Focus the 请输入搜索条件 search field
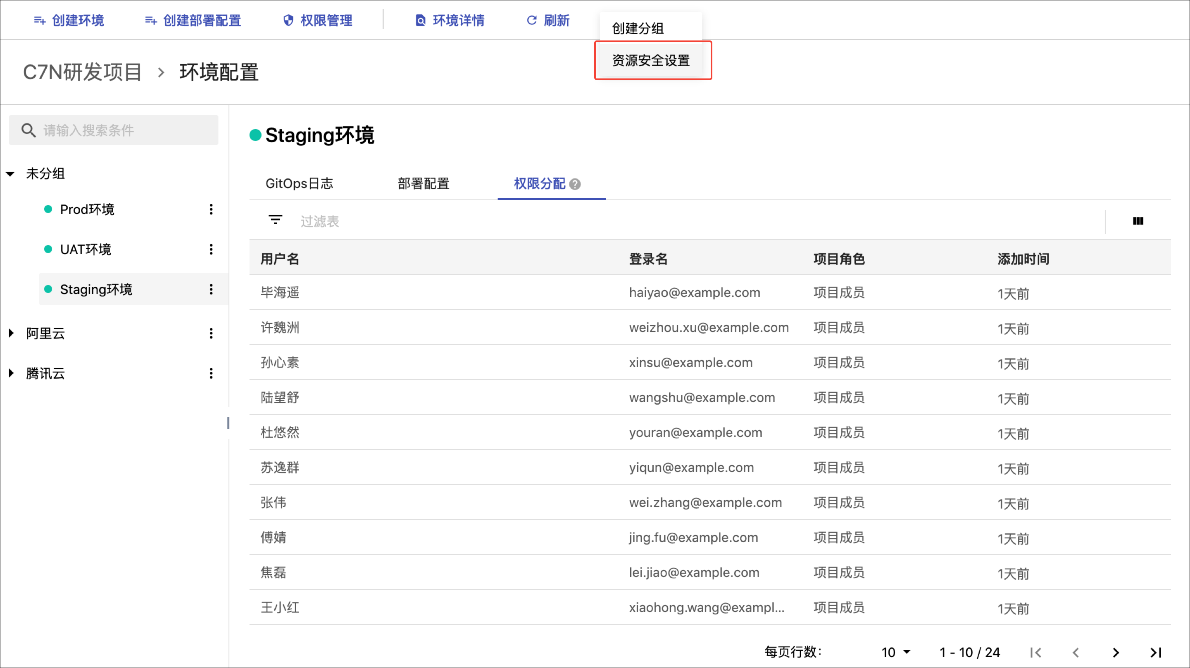Image resolution: width=1190 pixels, height=668 pixels. pos(114,130)
